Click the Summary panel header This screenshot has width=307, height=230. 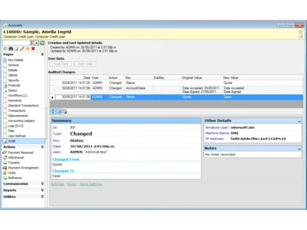126,121
